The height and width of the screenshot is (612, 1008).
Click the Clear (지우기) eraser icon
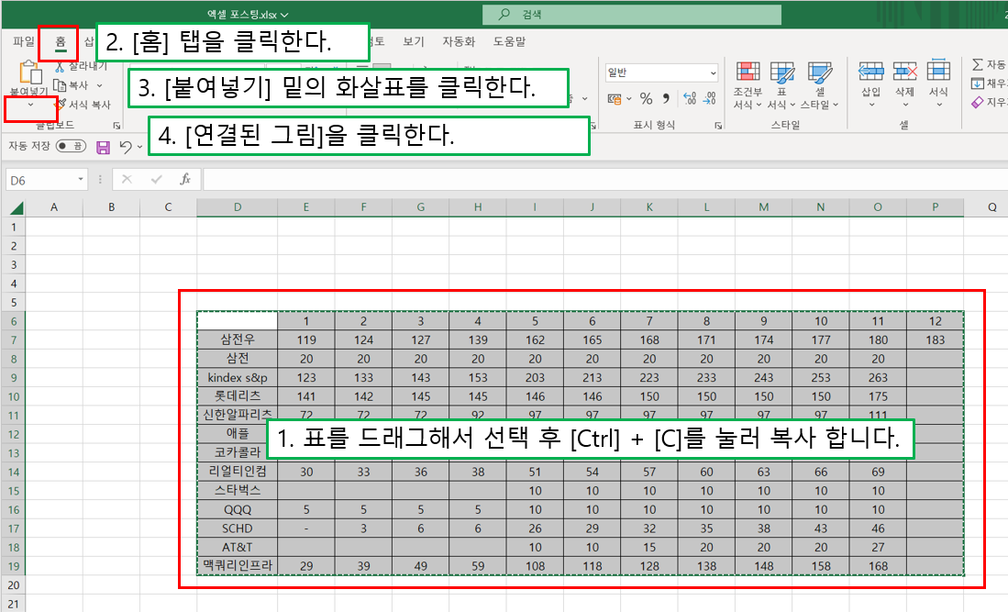pos(977,102)
